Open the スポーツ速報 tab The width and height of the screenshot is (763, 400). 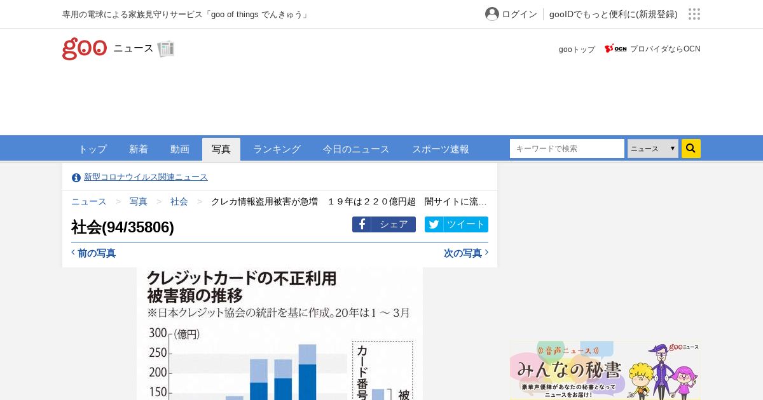441,149
